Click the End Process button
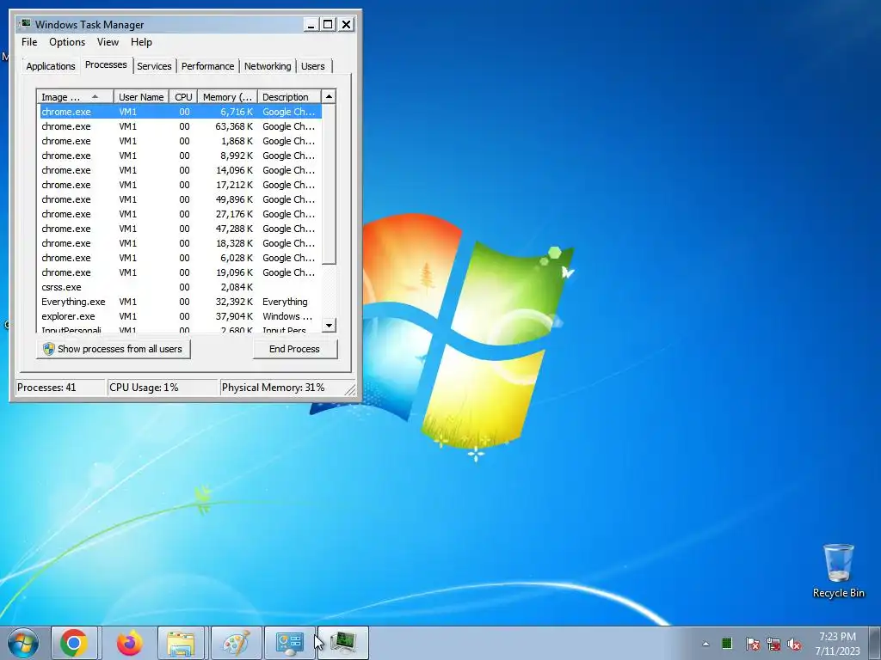The width and height of the screenshot is (881, 660). click(x=294, y=349)
